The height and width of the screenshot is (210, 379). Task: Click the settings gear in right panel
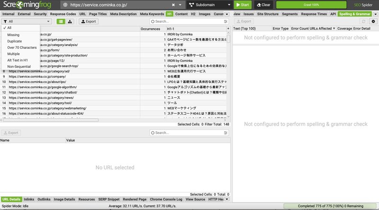click(373, 21)
